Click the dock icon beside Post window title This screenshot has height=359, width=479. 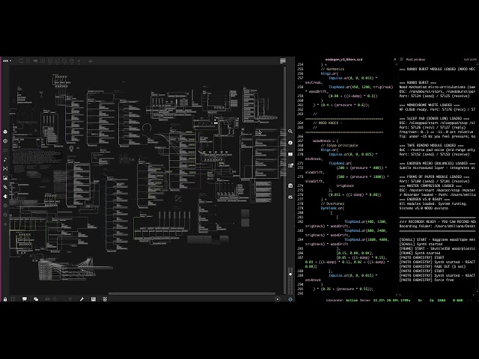[x=402, y=60]
